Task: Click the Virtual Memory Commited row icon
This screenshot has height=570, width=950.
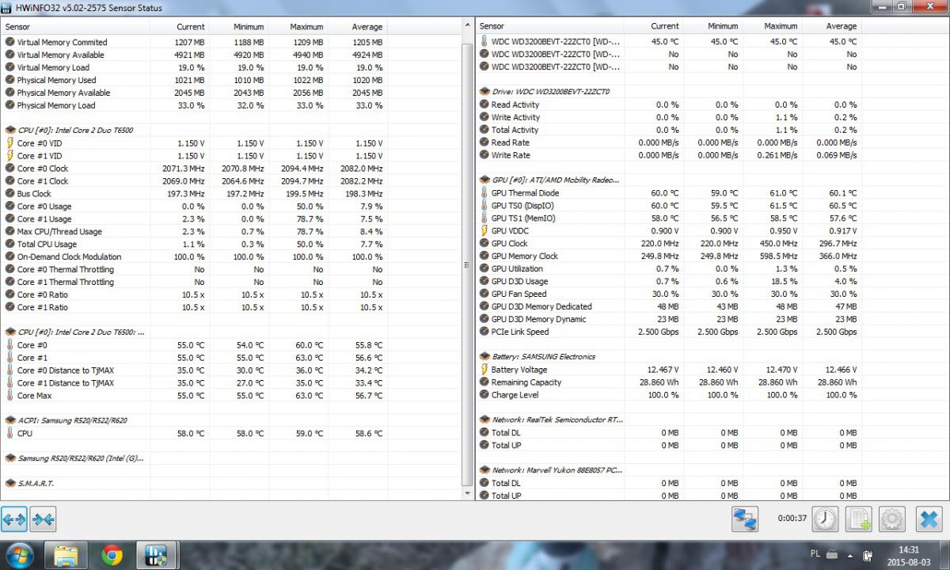Action: coord(9,43)
